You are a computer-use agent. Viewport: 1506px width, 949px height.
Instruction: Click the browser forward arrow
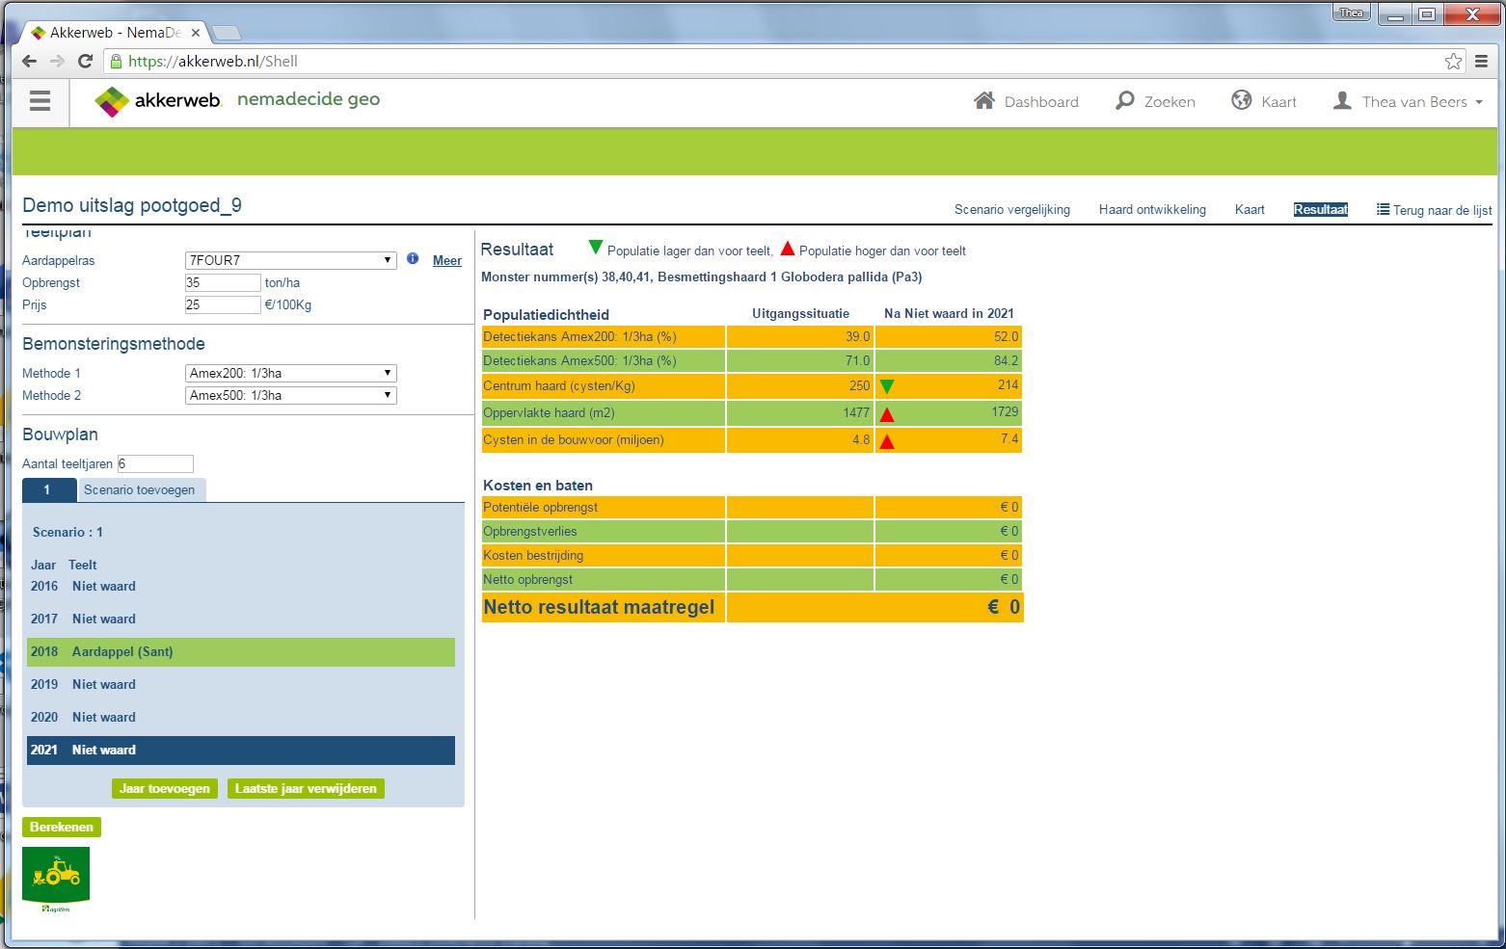(x=57, y=61)
